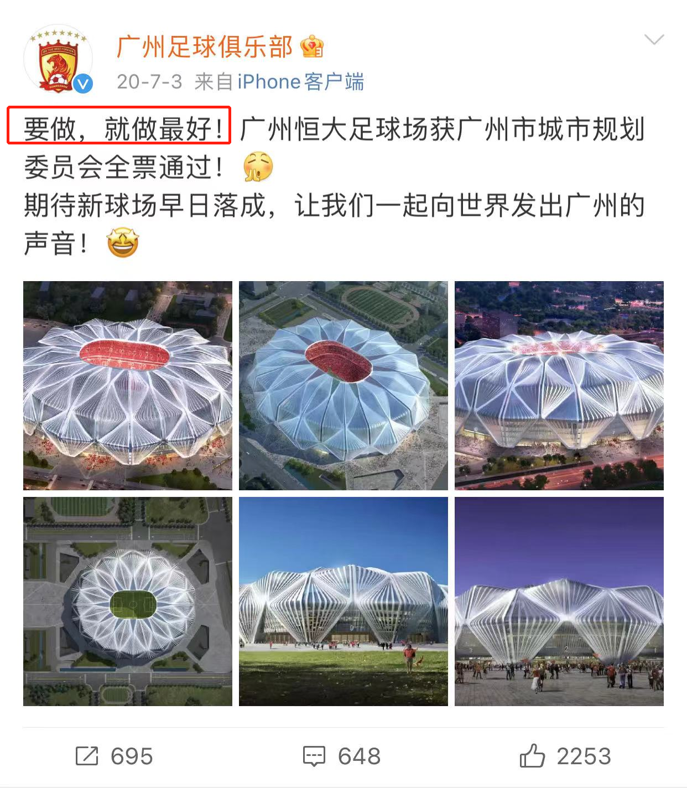This screenshot has width=687, height=788.
Task: Tap the iPhone客户端 source link
Action: tap(301, 82)
